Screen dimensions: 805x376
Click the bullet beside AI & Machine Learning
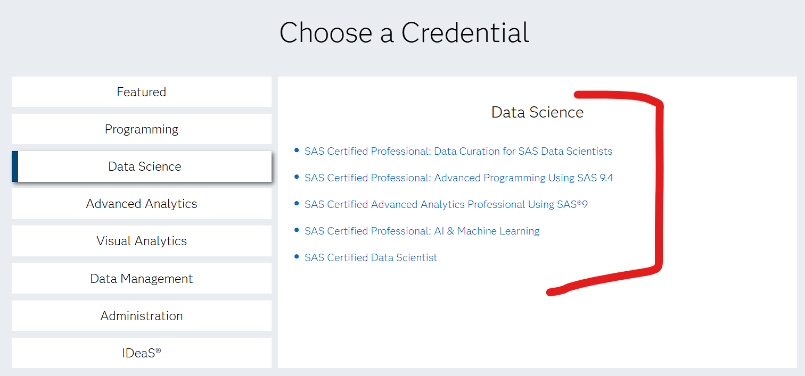pos(297,230)
